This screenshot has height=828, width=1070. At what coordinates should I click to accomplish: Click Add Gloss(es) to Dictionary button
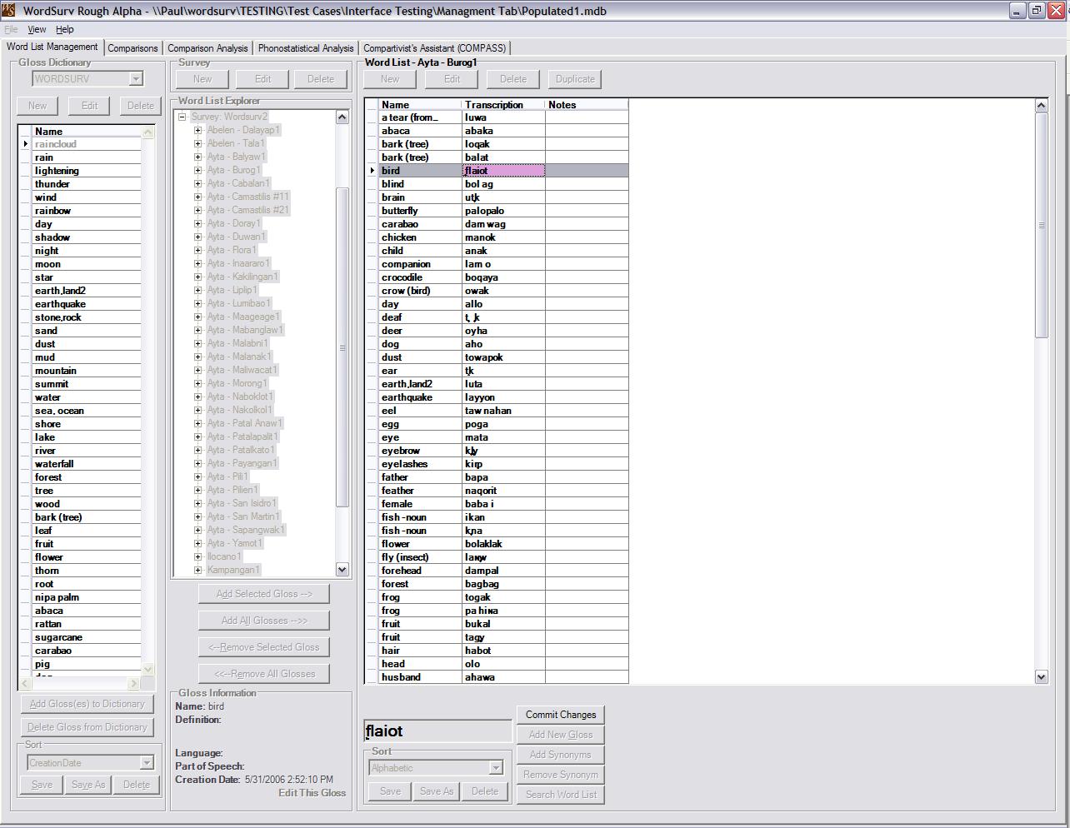(x=87, y=704)
